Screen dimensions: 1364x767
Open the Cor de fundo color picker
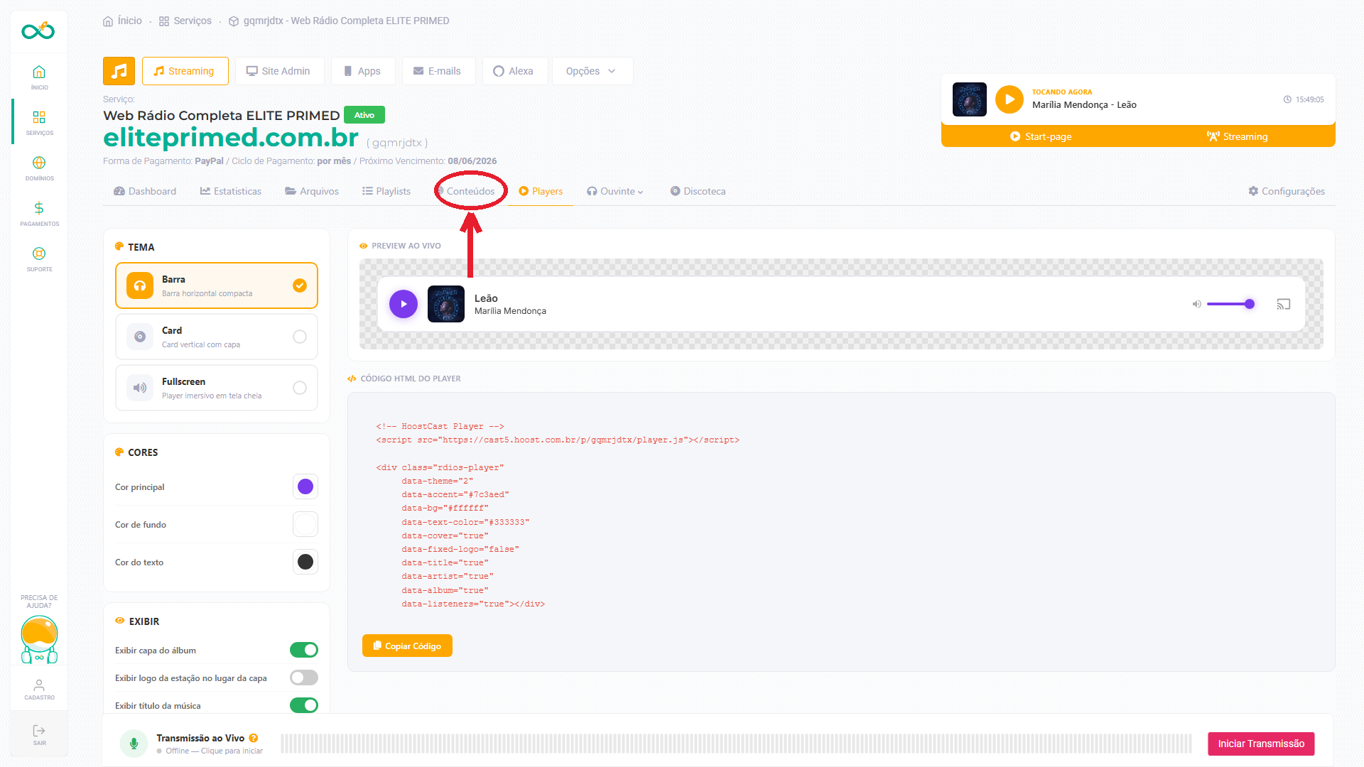[305, 524]
